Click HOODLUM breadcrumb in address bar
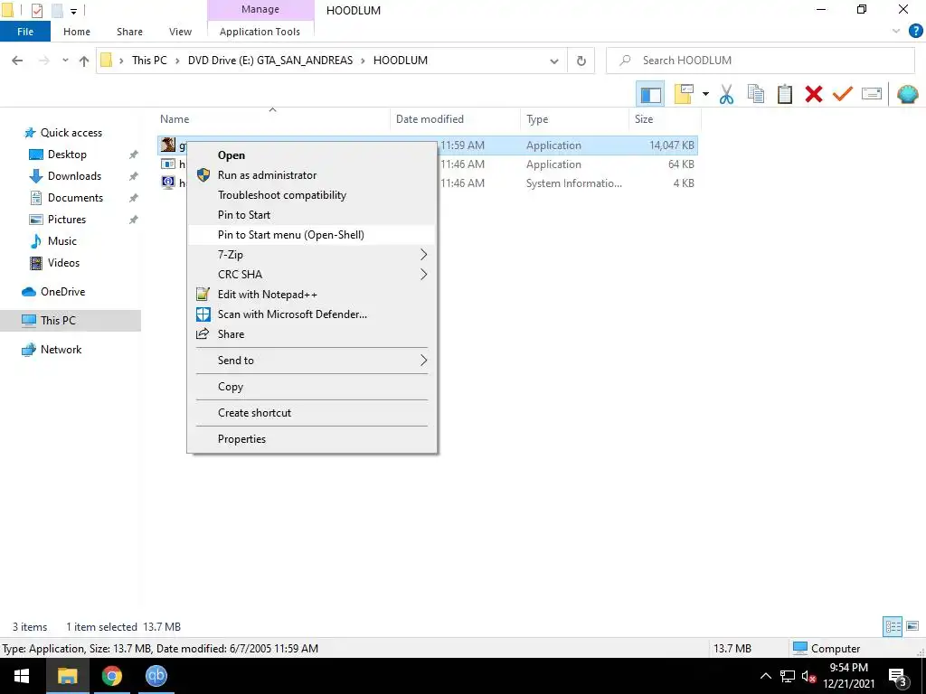This screenshot has width=926, height=694. 401,61
